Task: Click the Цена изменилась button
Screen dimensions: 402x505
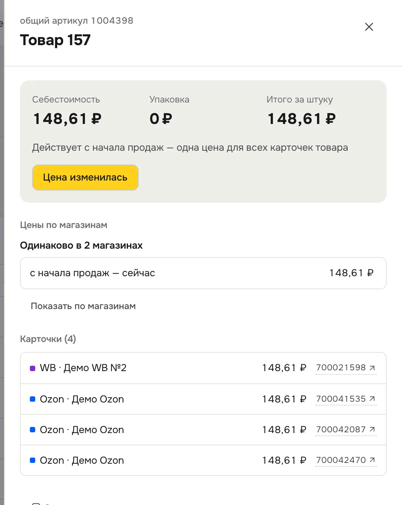Action: (x=85, y=178)
